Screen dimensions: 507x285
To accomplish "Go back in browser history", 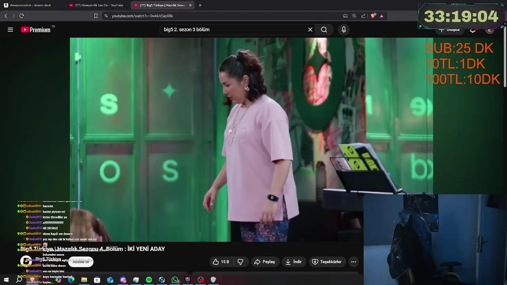I will pyautogui.click(x=6, y=16).
